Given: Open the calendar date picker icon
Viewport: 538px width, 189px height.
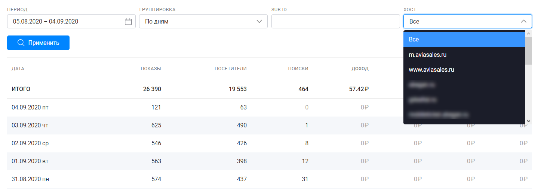Looking at the screenshot, I should [x=128, y=21].
